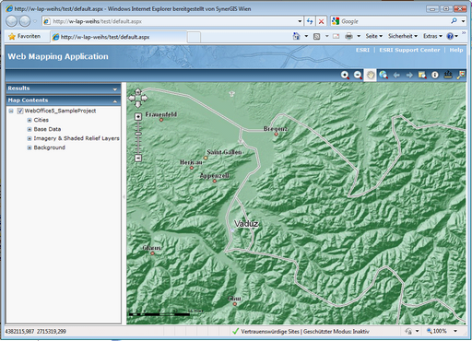Toggle WebOffice5_SampleProject checkbox
This screenshot has width=472, height=341.
pyautogui.click(x=20, y=111)
